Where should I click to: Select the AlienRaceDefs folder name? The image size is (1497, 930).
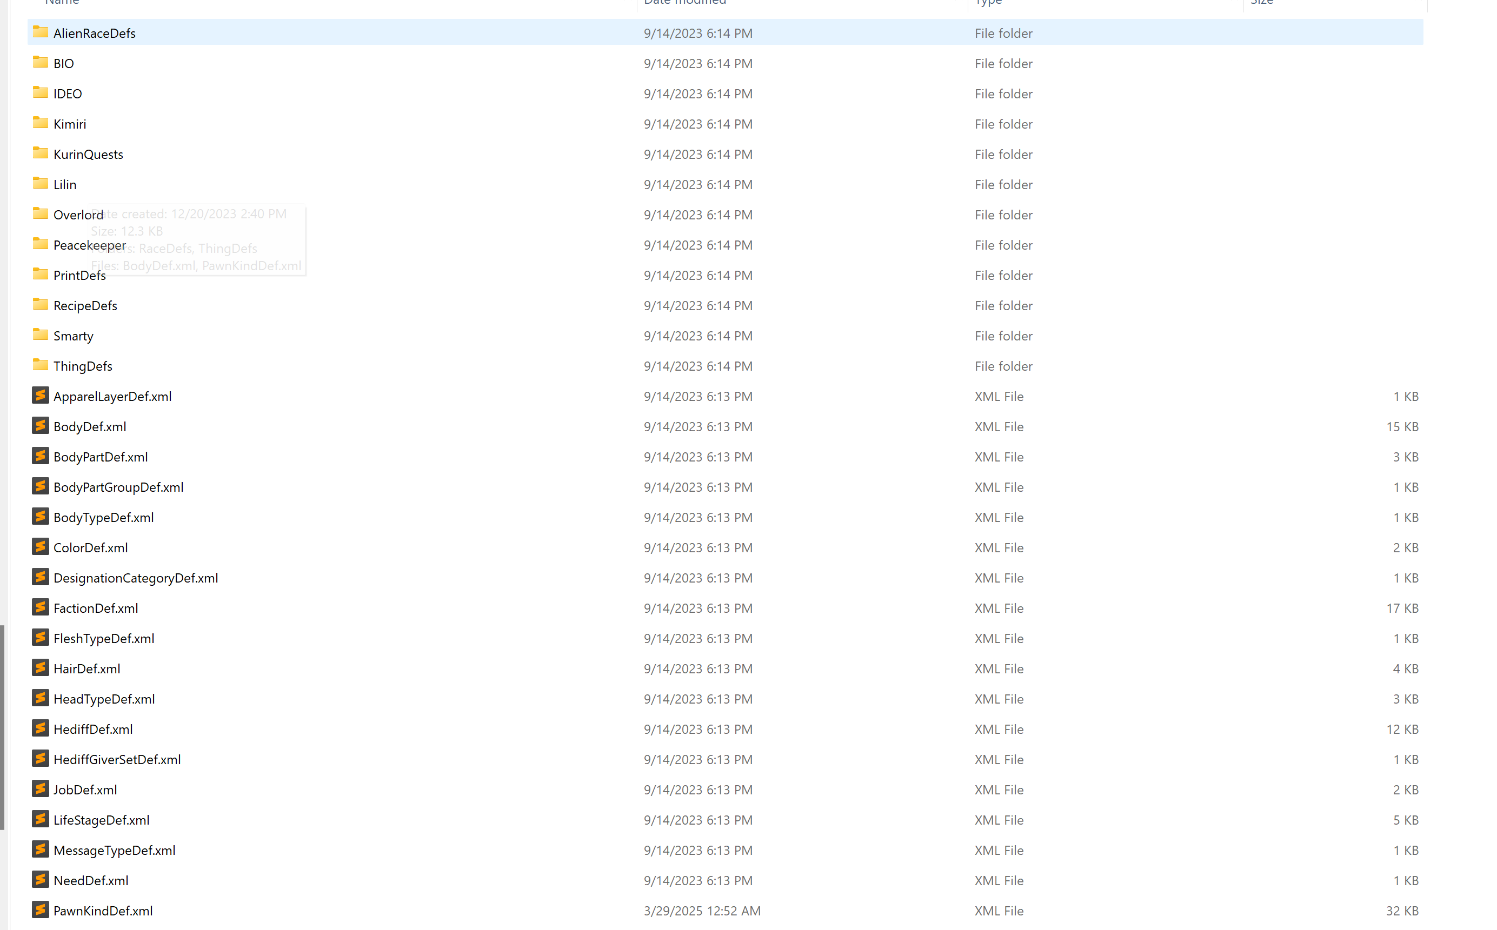click(x=95, y=33)
